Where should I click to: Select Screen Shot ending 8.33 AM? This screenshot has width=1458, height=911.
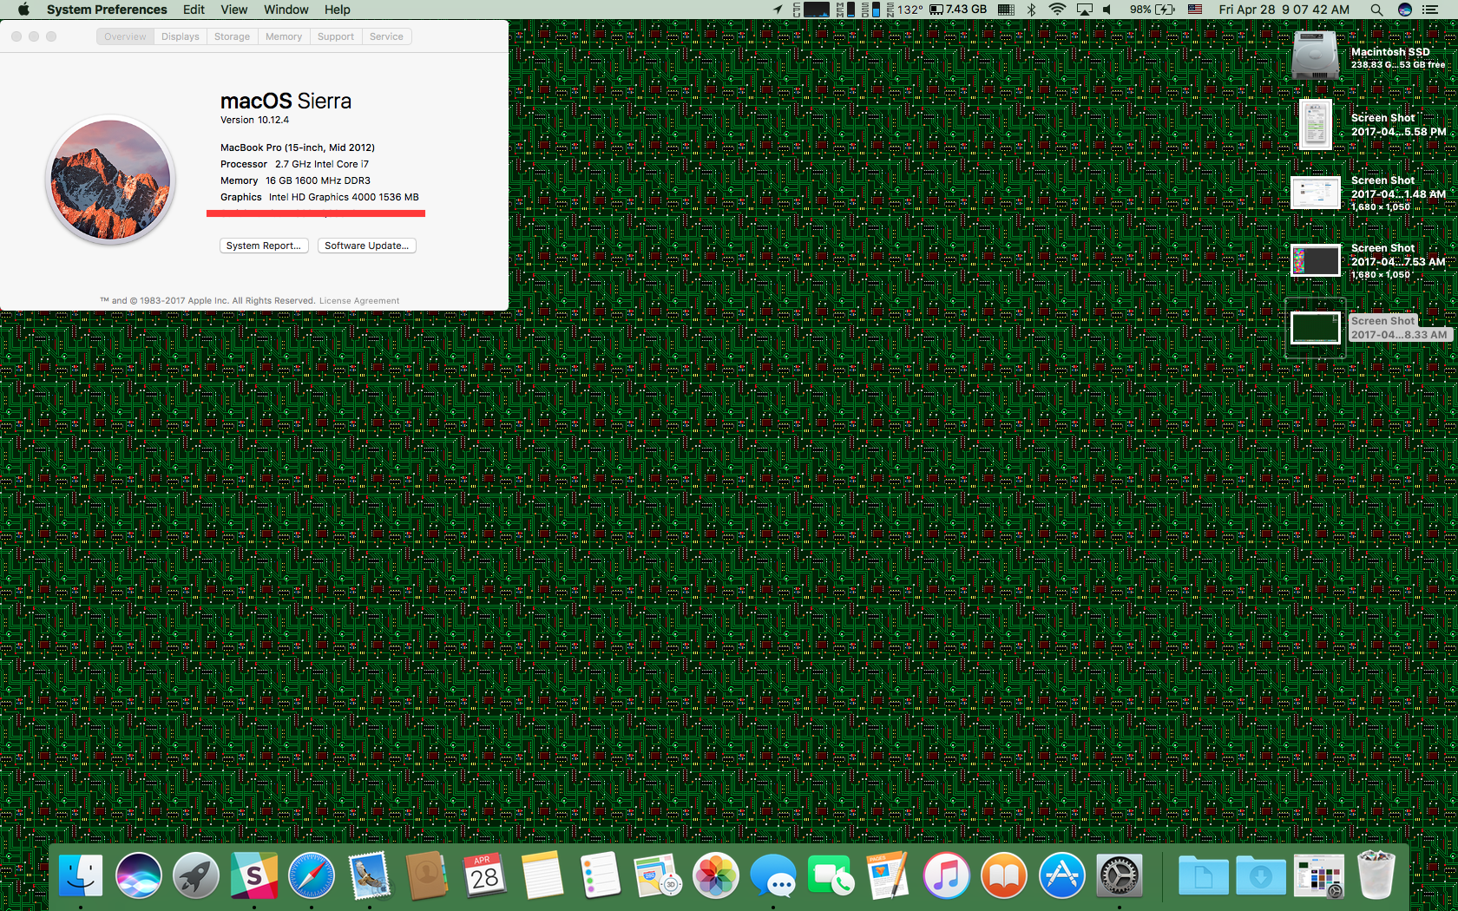1316,328
